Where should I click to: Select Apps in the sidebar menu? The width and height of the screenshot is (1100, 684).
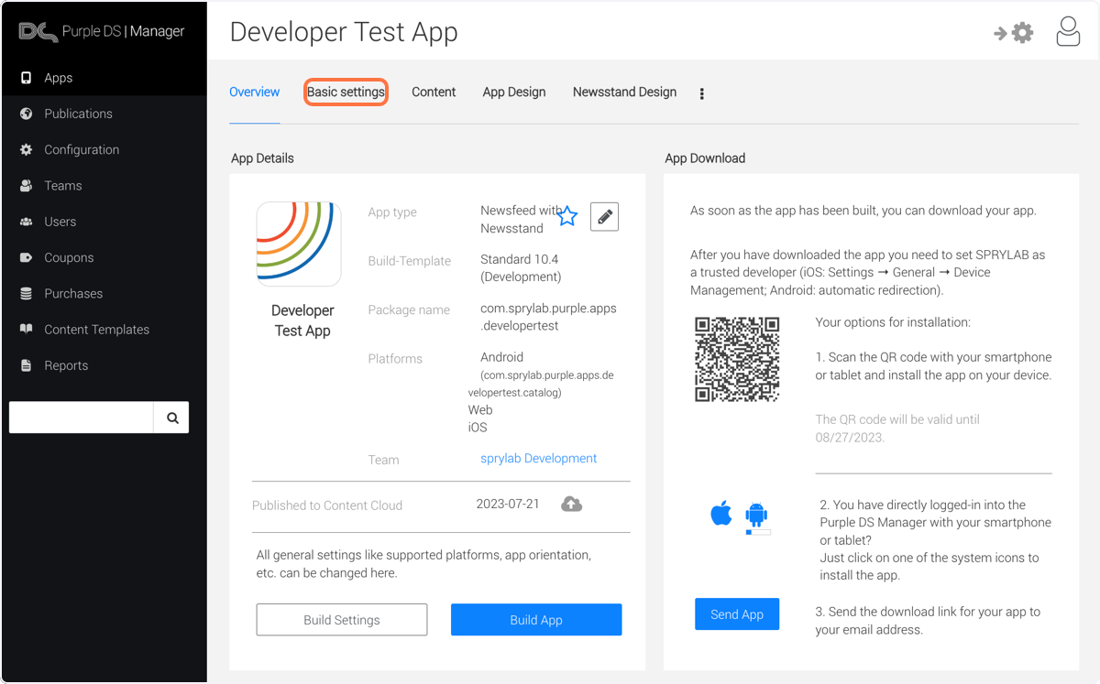click(x=104, y=78)
